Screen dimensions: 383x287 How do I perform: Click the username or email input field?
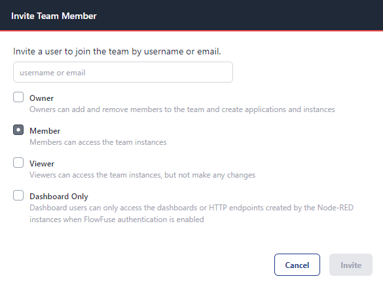[x=123, y=72]
